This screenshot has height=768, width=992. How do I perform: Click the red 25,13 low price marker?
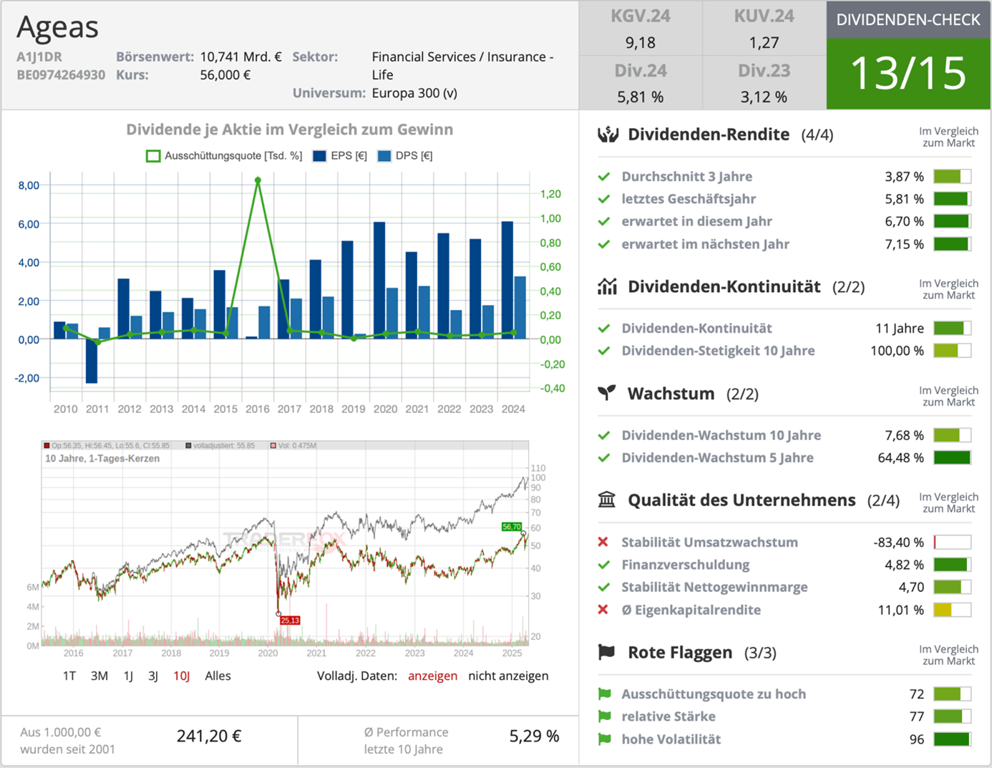[290, 621]
